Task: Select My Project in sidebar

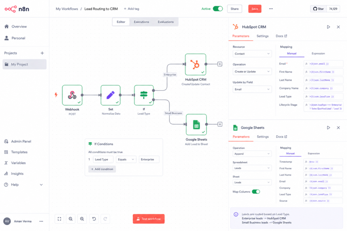Action: pos(24,64)
